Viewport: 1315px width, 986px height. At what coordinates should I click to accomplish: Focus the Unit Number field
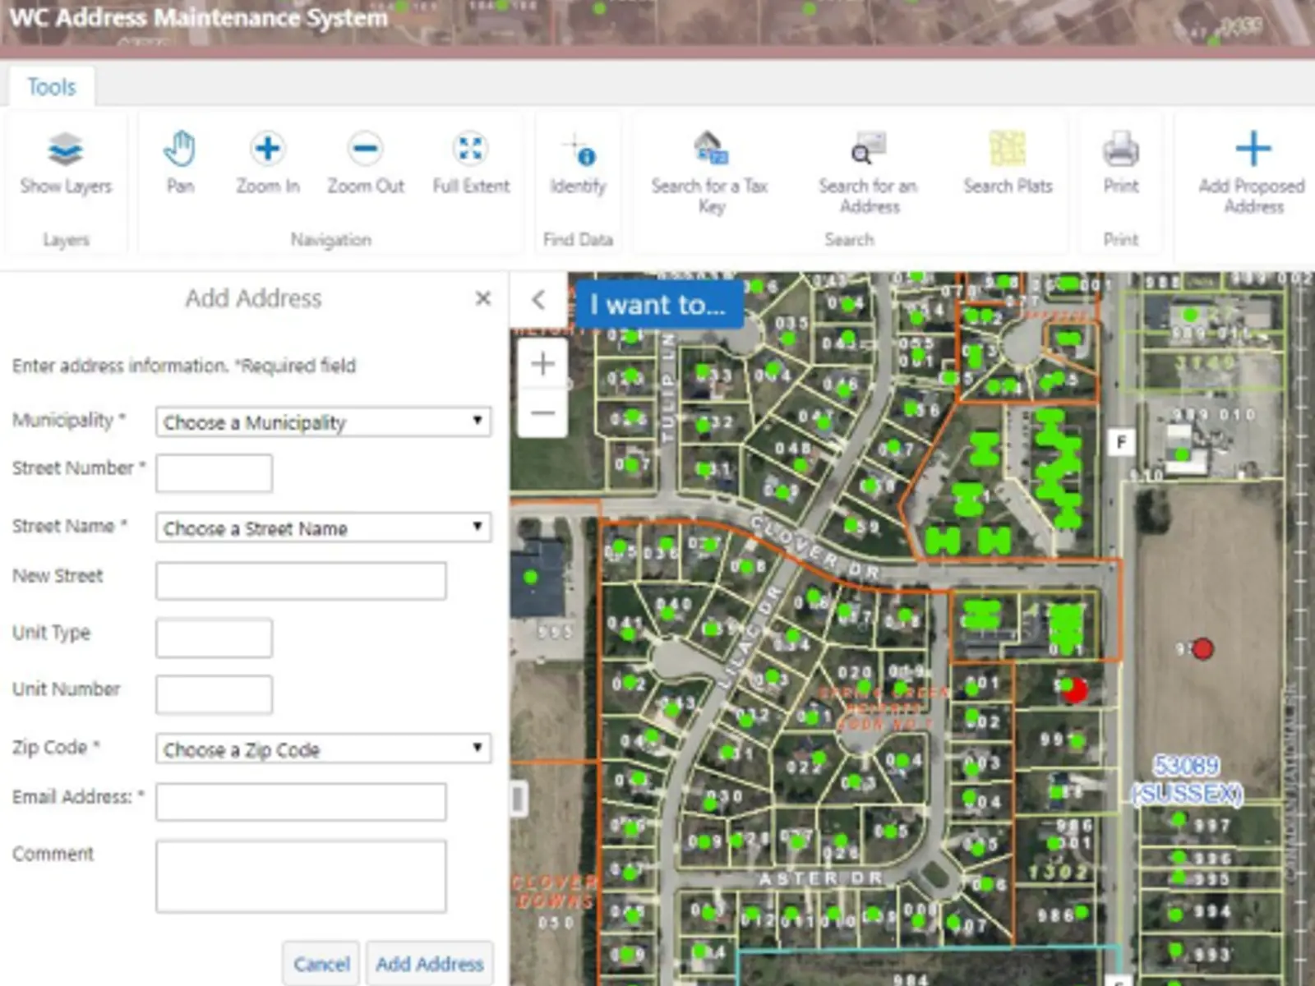coord(214,694)
